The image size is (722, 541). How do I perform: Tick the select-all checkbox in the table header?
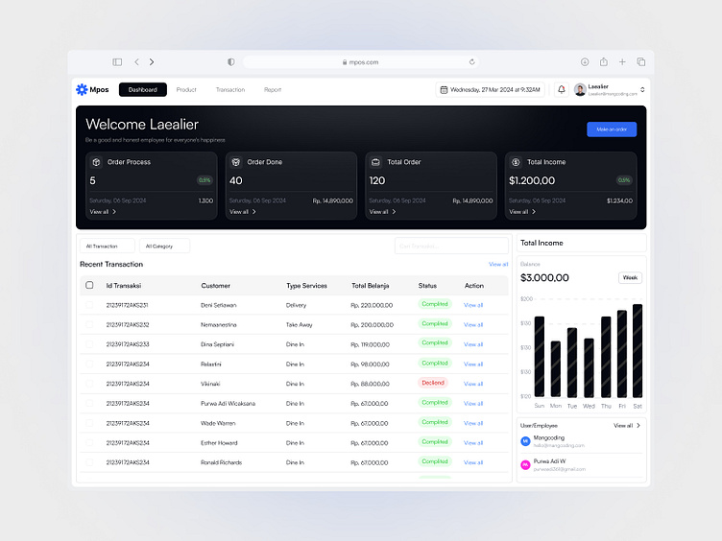tap(89, 285)
